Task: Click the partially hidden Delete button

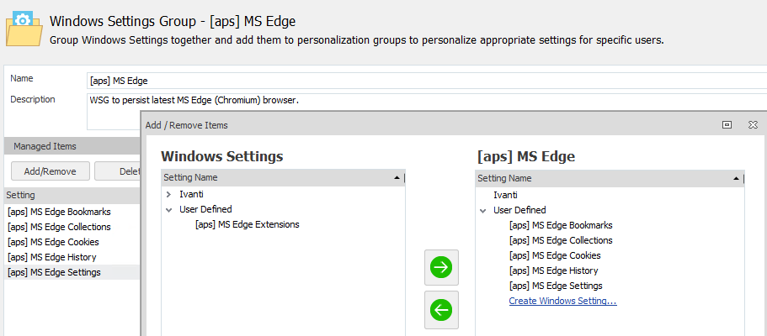Action: click(117, 171)
